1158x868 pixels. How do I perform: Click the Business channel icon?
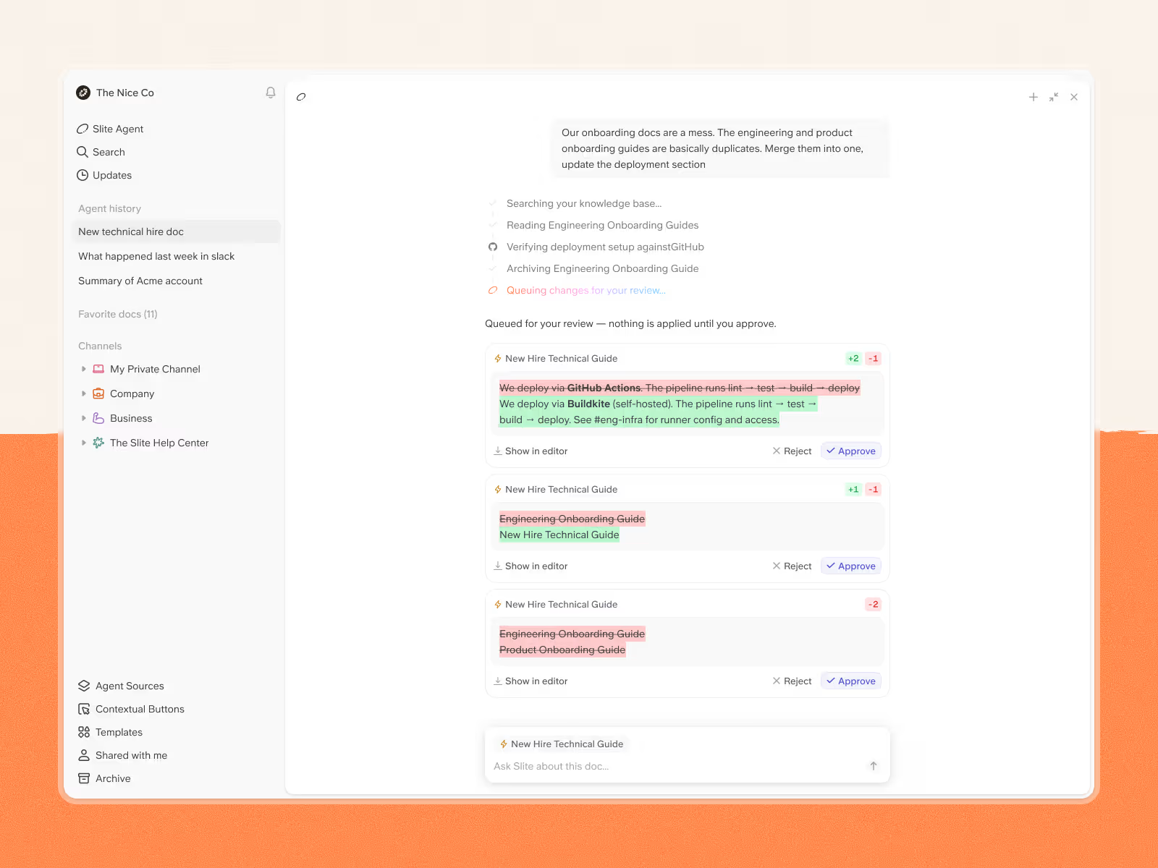point(98,418)
